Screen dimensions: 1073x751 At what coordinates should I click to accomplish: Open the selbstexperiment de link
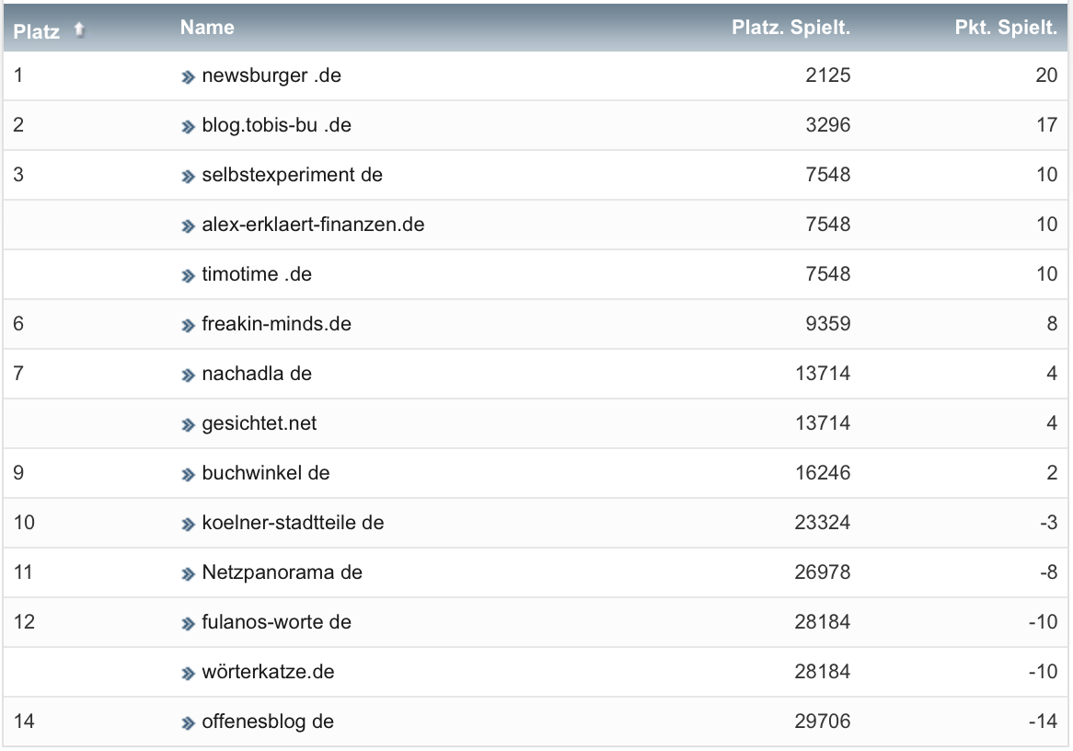(x=293, y=175)
